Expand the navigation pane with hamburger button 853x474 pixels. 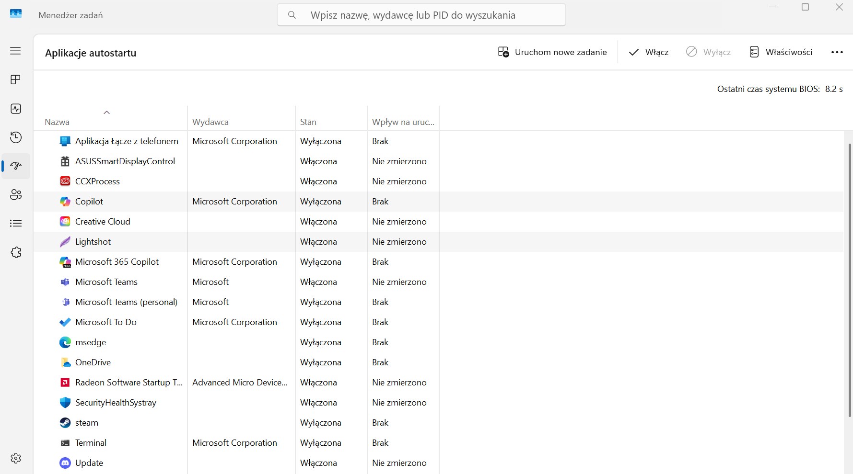coord(15,51)
